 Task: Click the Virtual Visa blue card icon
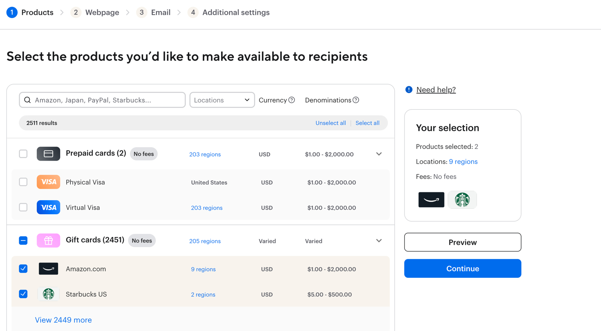point(49,208)
